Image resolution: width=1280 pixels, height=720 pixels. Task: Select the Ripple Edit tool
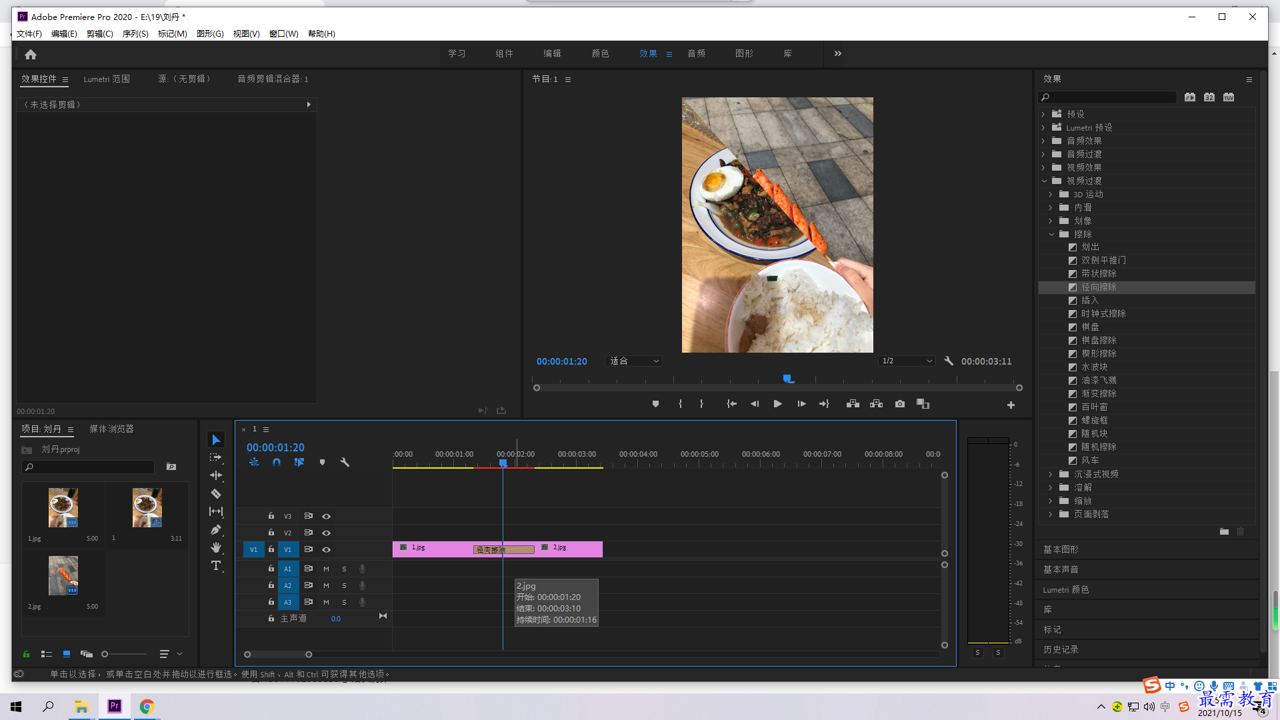click(216, 476)
